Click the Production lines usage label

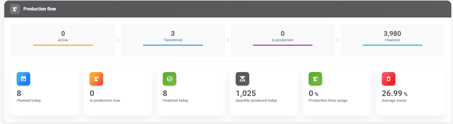(x=328, y=101)
